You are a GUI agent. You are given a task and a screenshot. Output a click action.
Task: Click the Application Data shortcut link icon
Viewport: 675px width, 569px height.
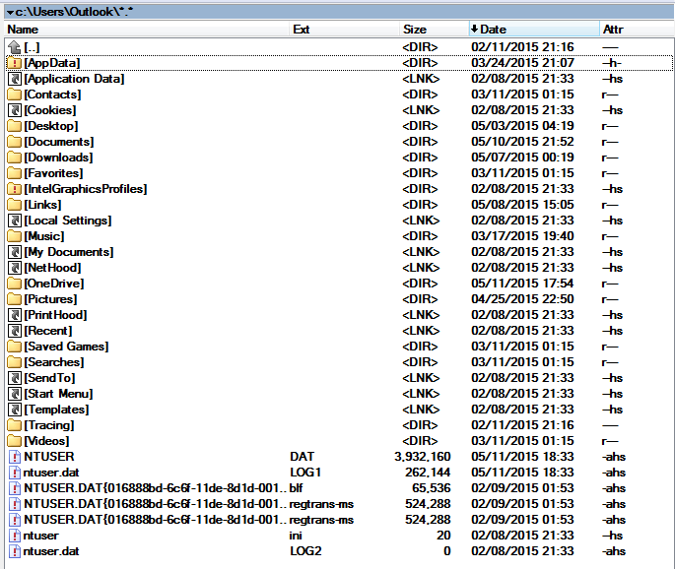(x=14, y=79)
